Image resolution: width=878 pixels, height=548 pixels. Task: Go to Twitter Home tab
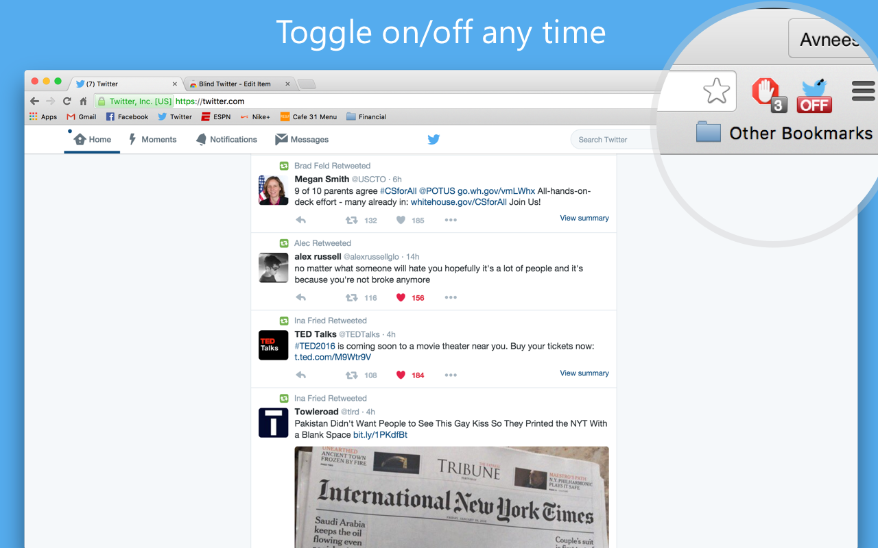92,139
